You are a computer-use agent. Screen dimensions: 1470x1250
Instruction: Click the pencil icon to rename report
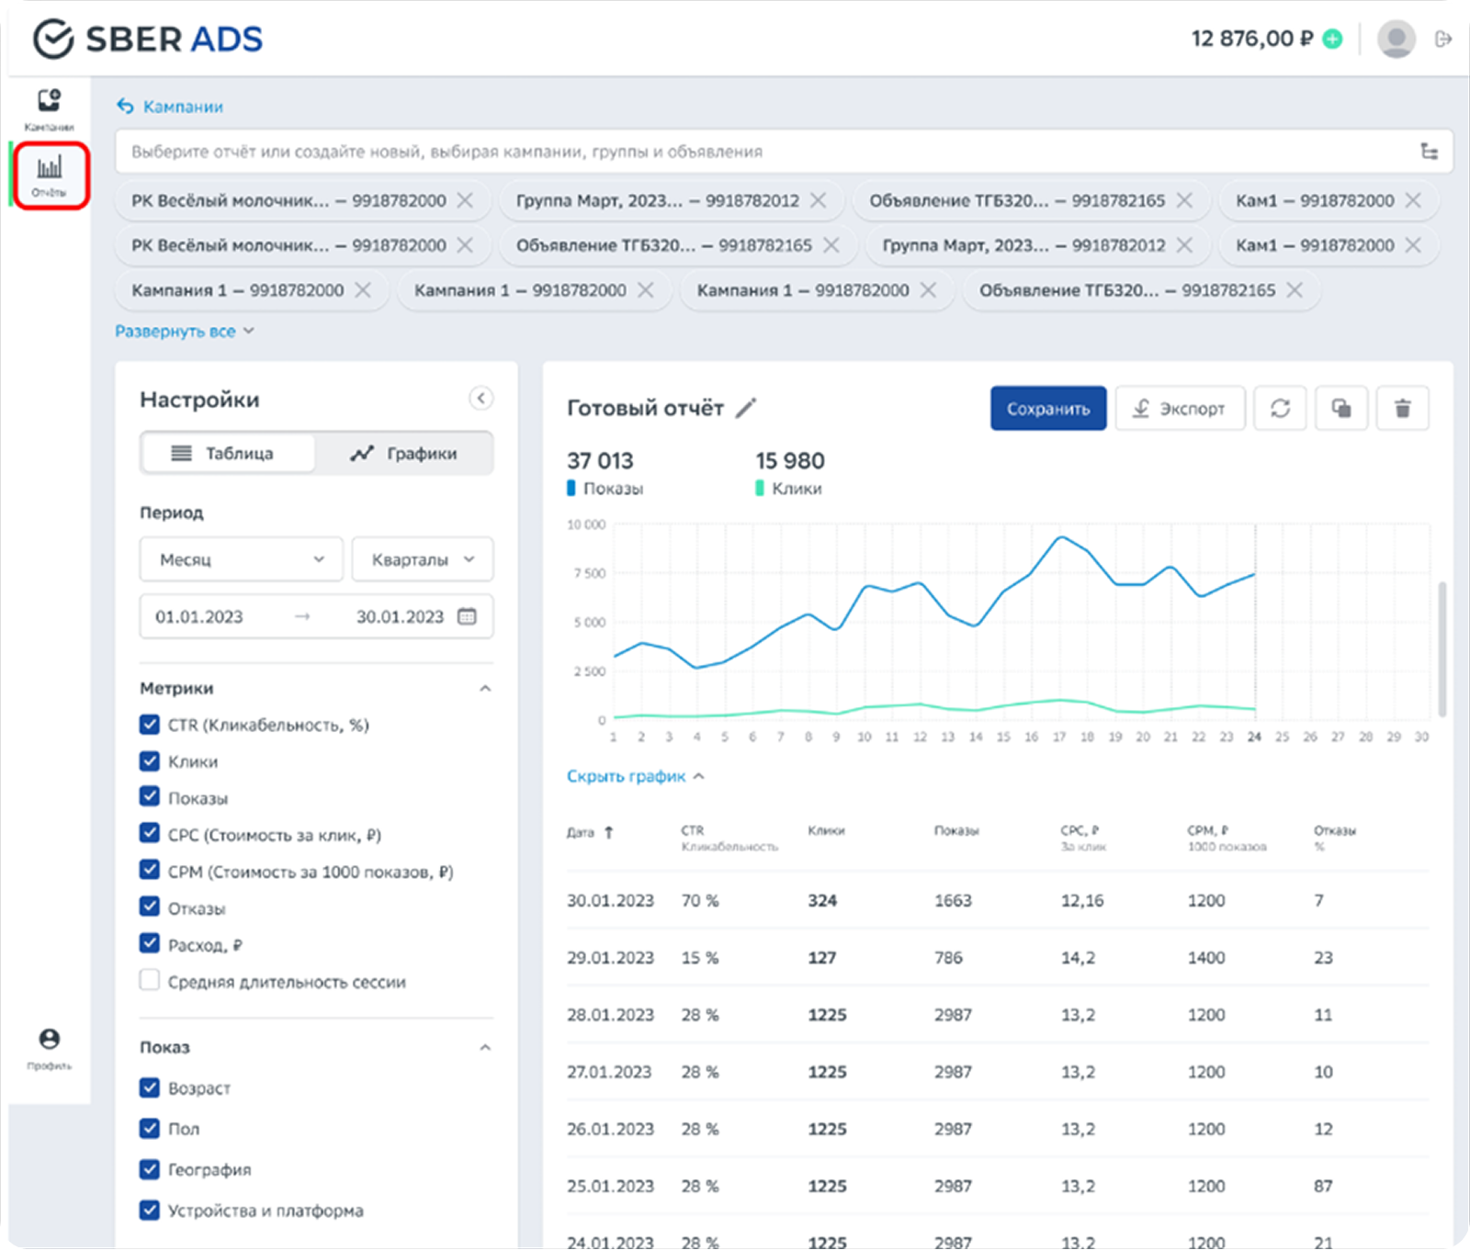pyautogui.click(x=746, y=408)
